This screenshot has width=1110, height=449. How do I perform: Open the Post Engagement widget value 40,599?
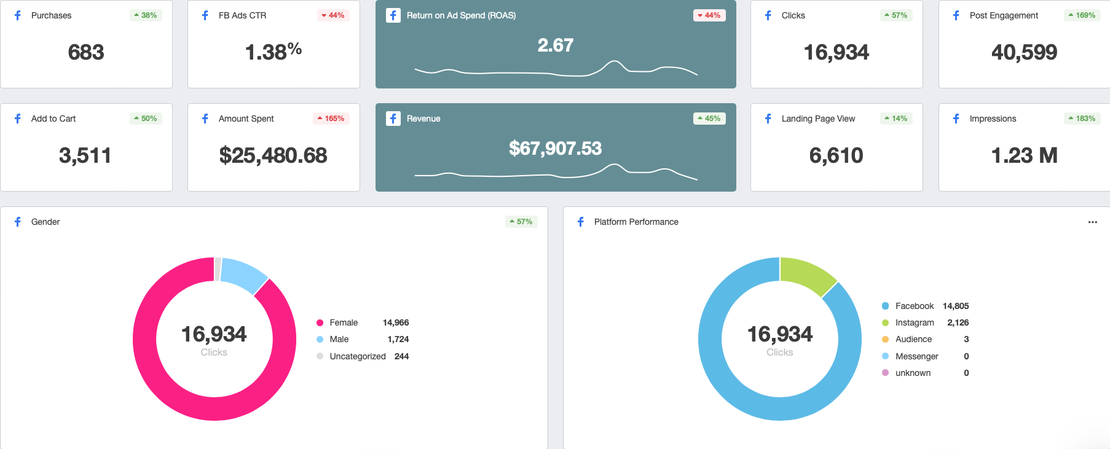click(x=1024, y=52)
